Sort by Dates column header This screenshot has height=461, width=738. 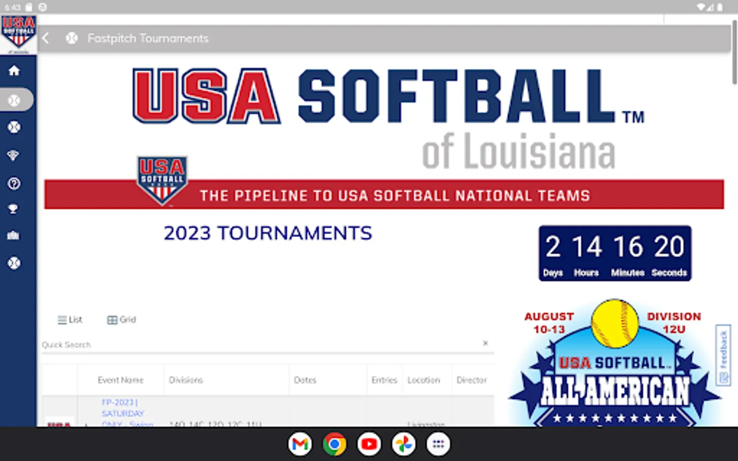[305, 380]
